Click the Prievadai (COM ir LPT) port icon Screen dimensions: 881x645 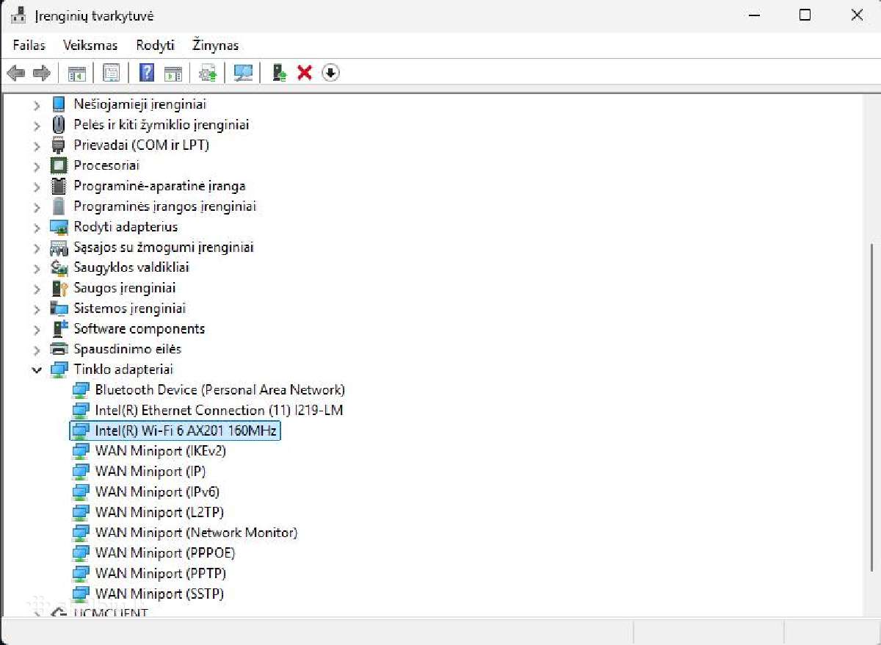59,145
